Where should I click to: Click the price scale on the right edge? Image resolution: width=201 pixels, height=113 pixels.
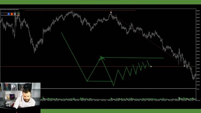point(198,48)
